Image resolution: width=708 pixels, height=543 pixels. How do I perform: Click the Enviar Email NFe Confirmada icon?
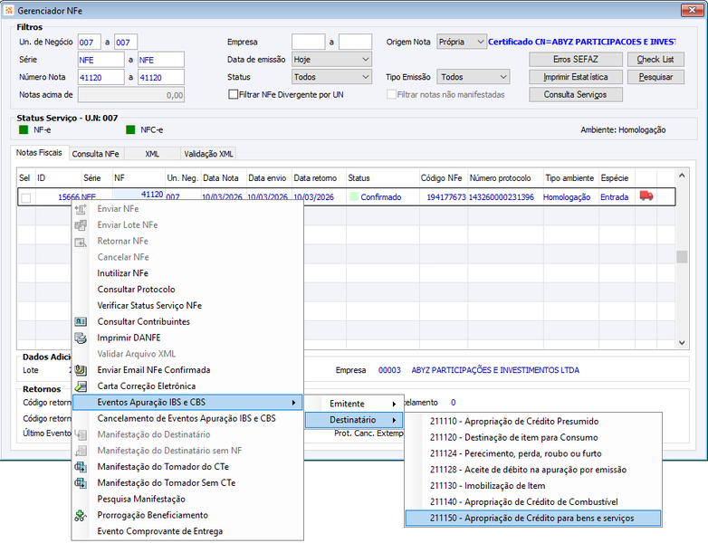pyautogui.click(x=81, y=369)
